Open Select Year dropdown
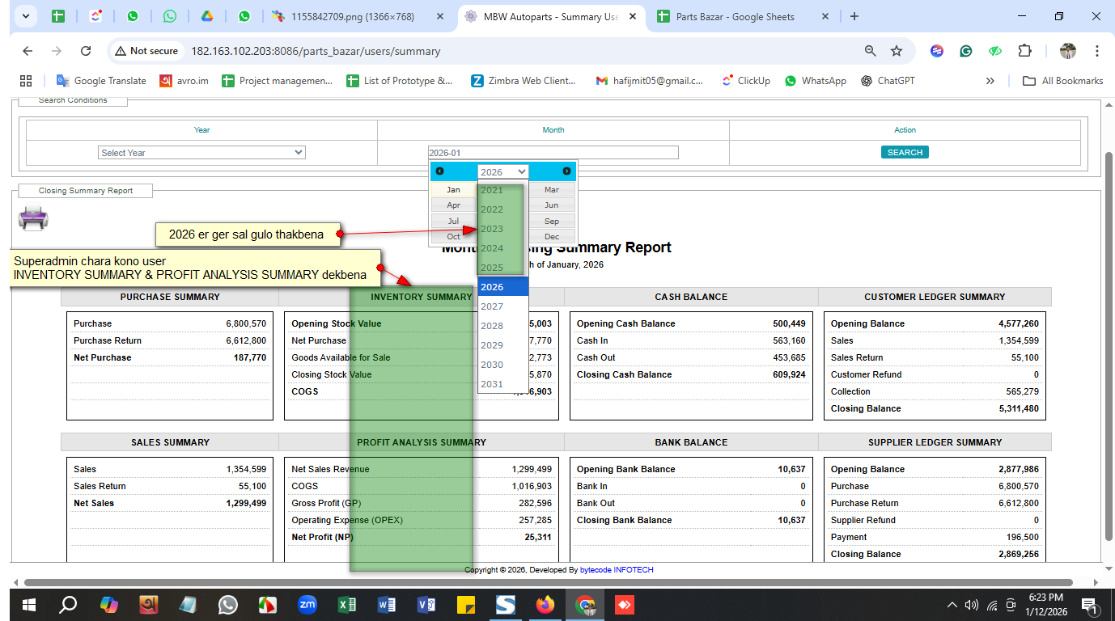Screen dimensions: 1115x621 point(201,153)
